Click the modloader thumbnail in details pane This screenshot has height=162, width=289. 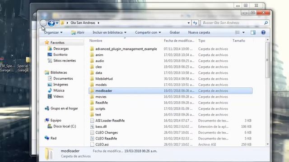(x=49, y=153)
